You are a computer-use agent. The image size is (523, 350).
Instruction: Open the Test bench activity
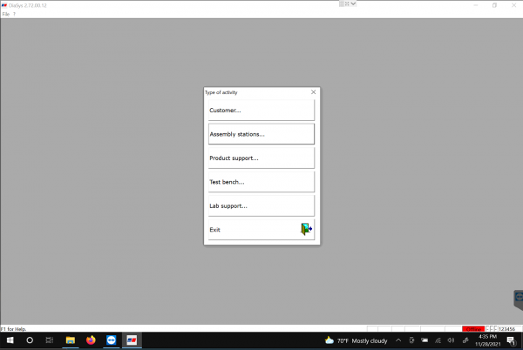(261, 182)
